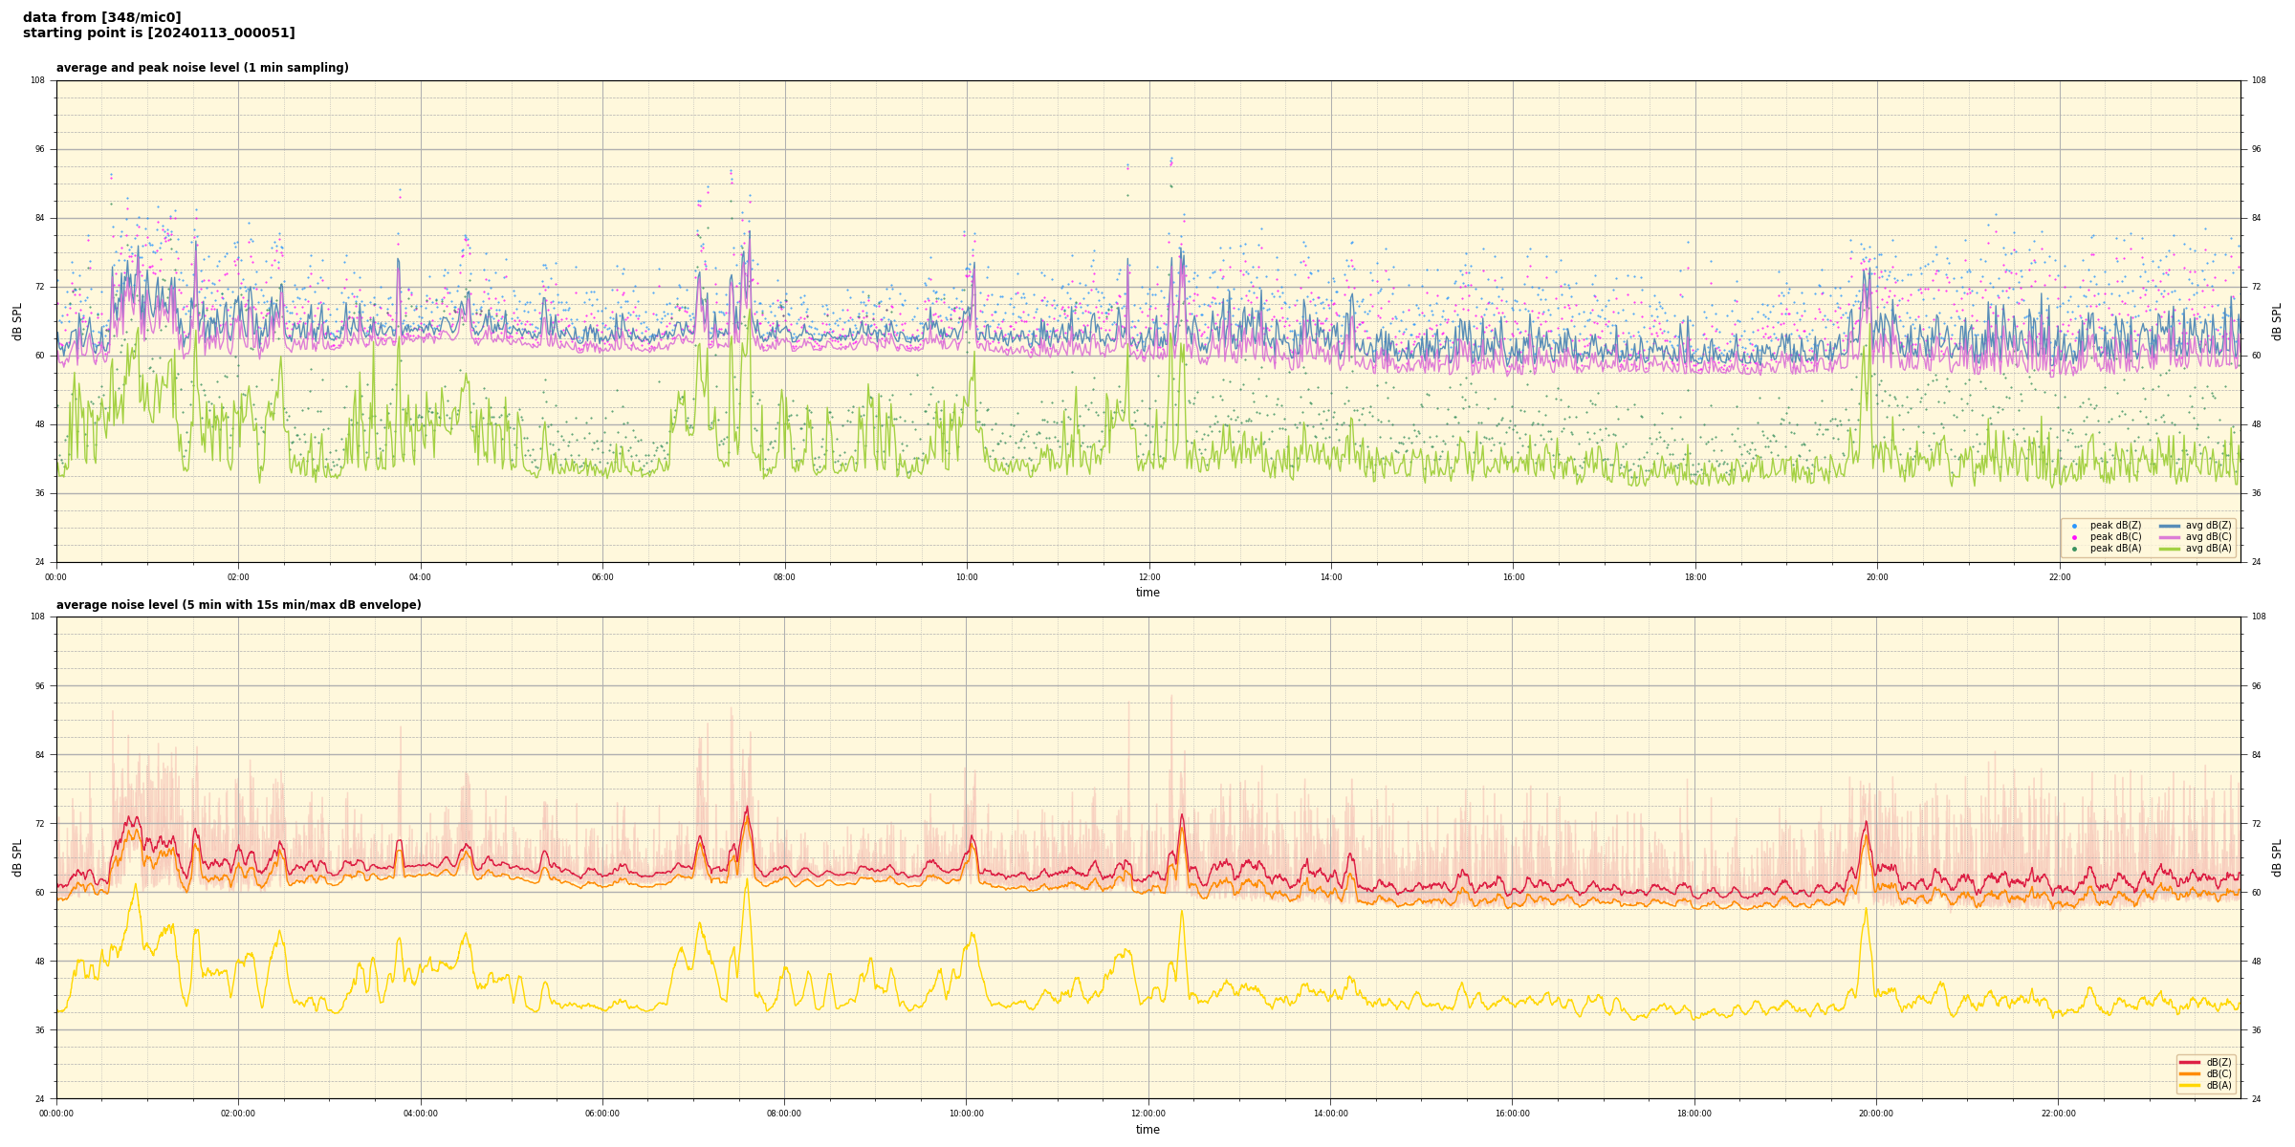
Task: Click the 06:00 tick on top chart axis
Action: 602,577
